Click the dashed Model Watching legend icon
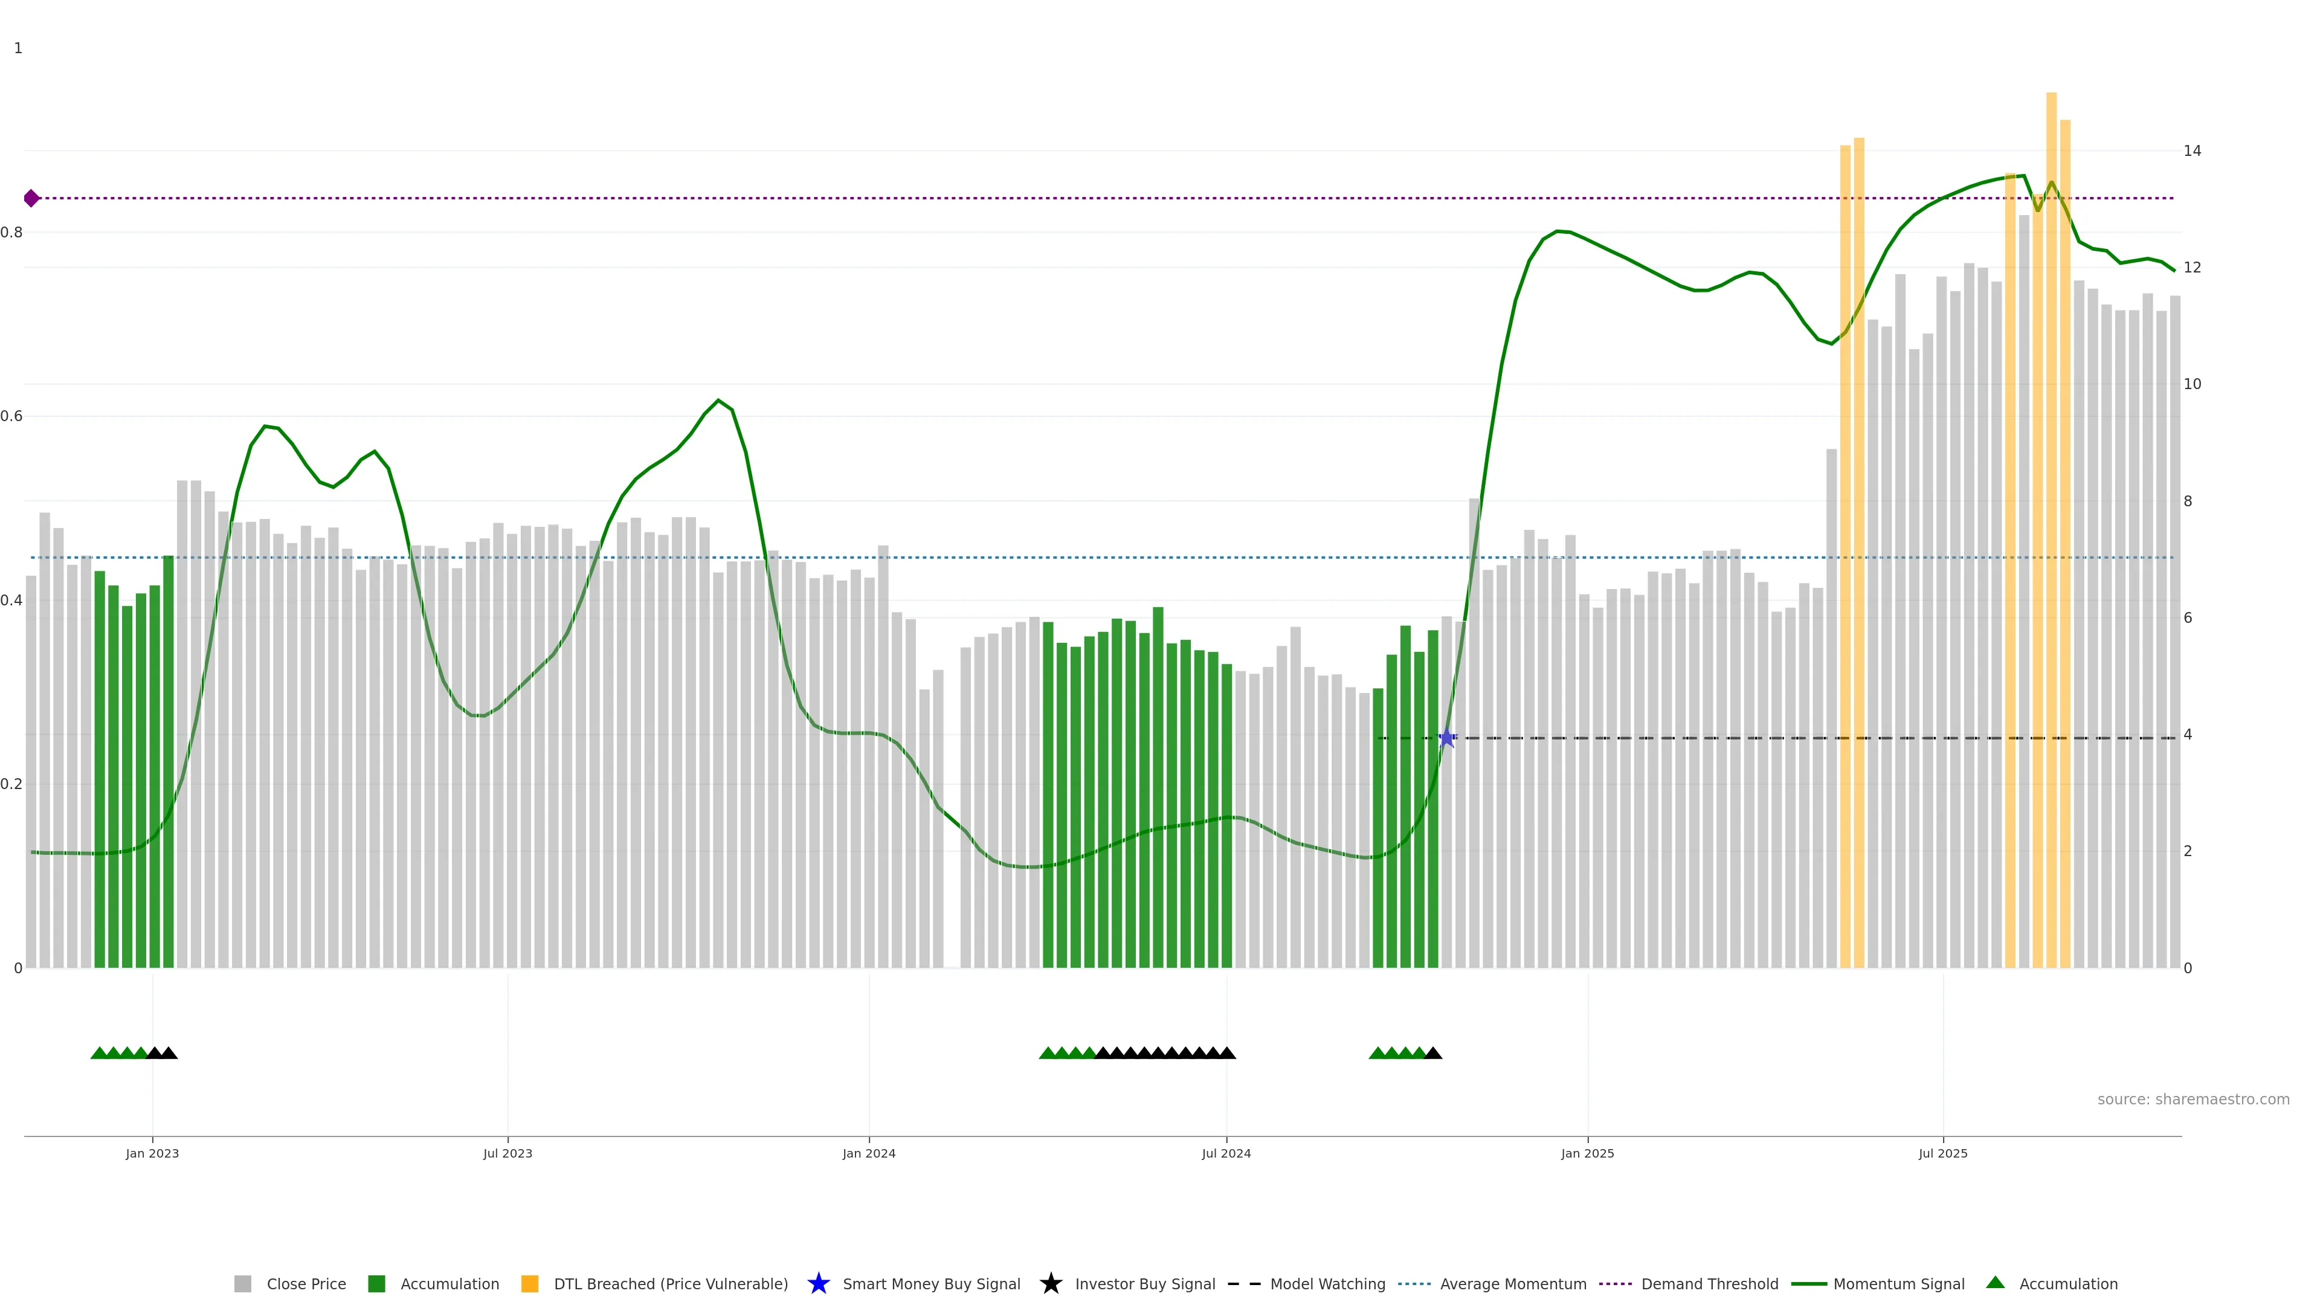This screenshot has height=1305, width=2320. click(x=1244, y=1283)
